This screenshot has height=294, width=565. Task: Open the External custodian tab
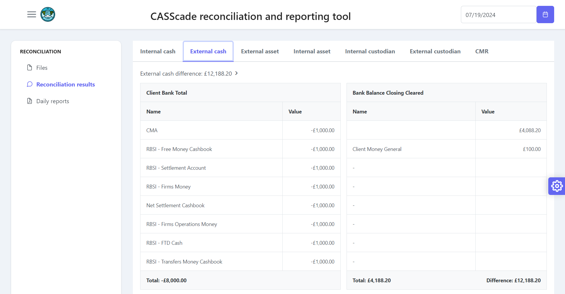click(x=435, y=51)
